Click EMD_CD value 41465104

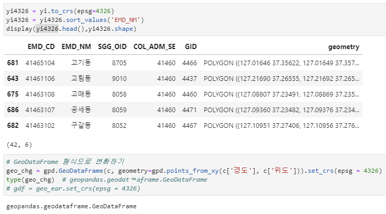click(x=40, y=63)
